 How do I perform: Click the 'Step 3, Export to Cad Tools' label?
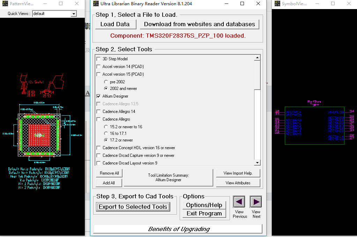click(135, 196)
